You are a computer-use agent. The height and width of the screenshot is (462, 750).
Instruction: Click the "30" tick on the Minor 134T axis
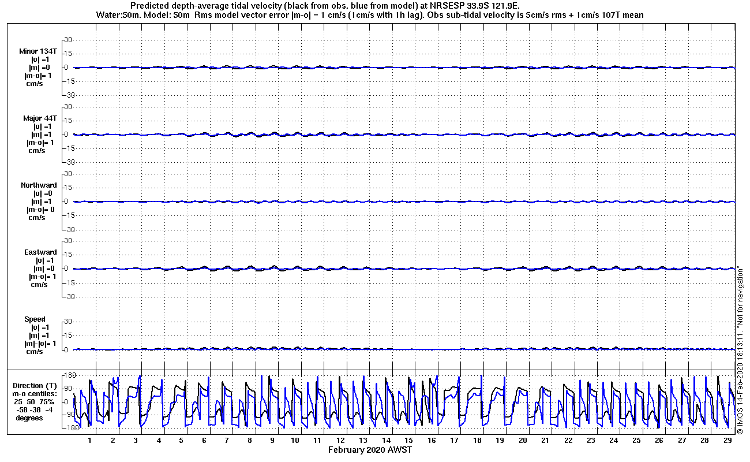[67, 40]
